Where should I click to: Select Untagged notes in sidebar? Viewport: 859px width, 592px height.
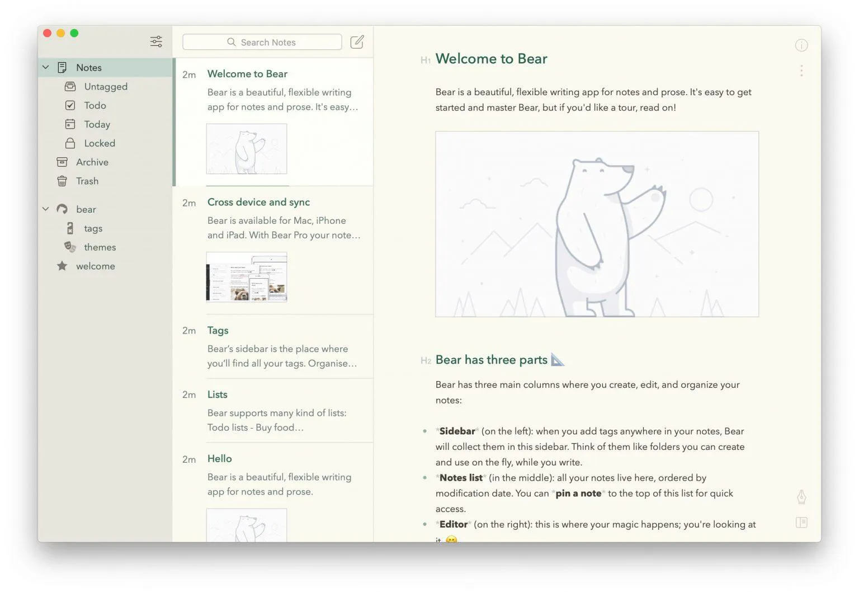105,87
